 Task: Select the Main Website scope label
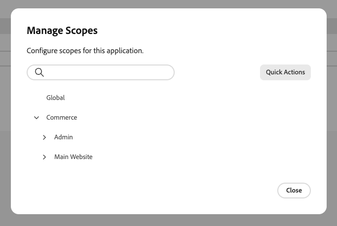(73, 157)
